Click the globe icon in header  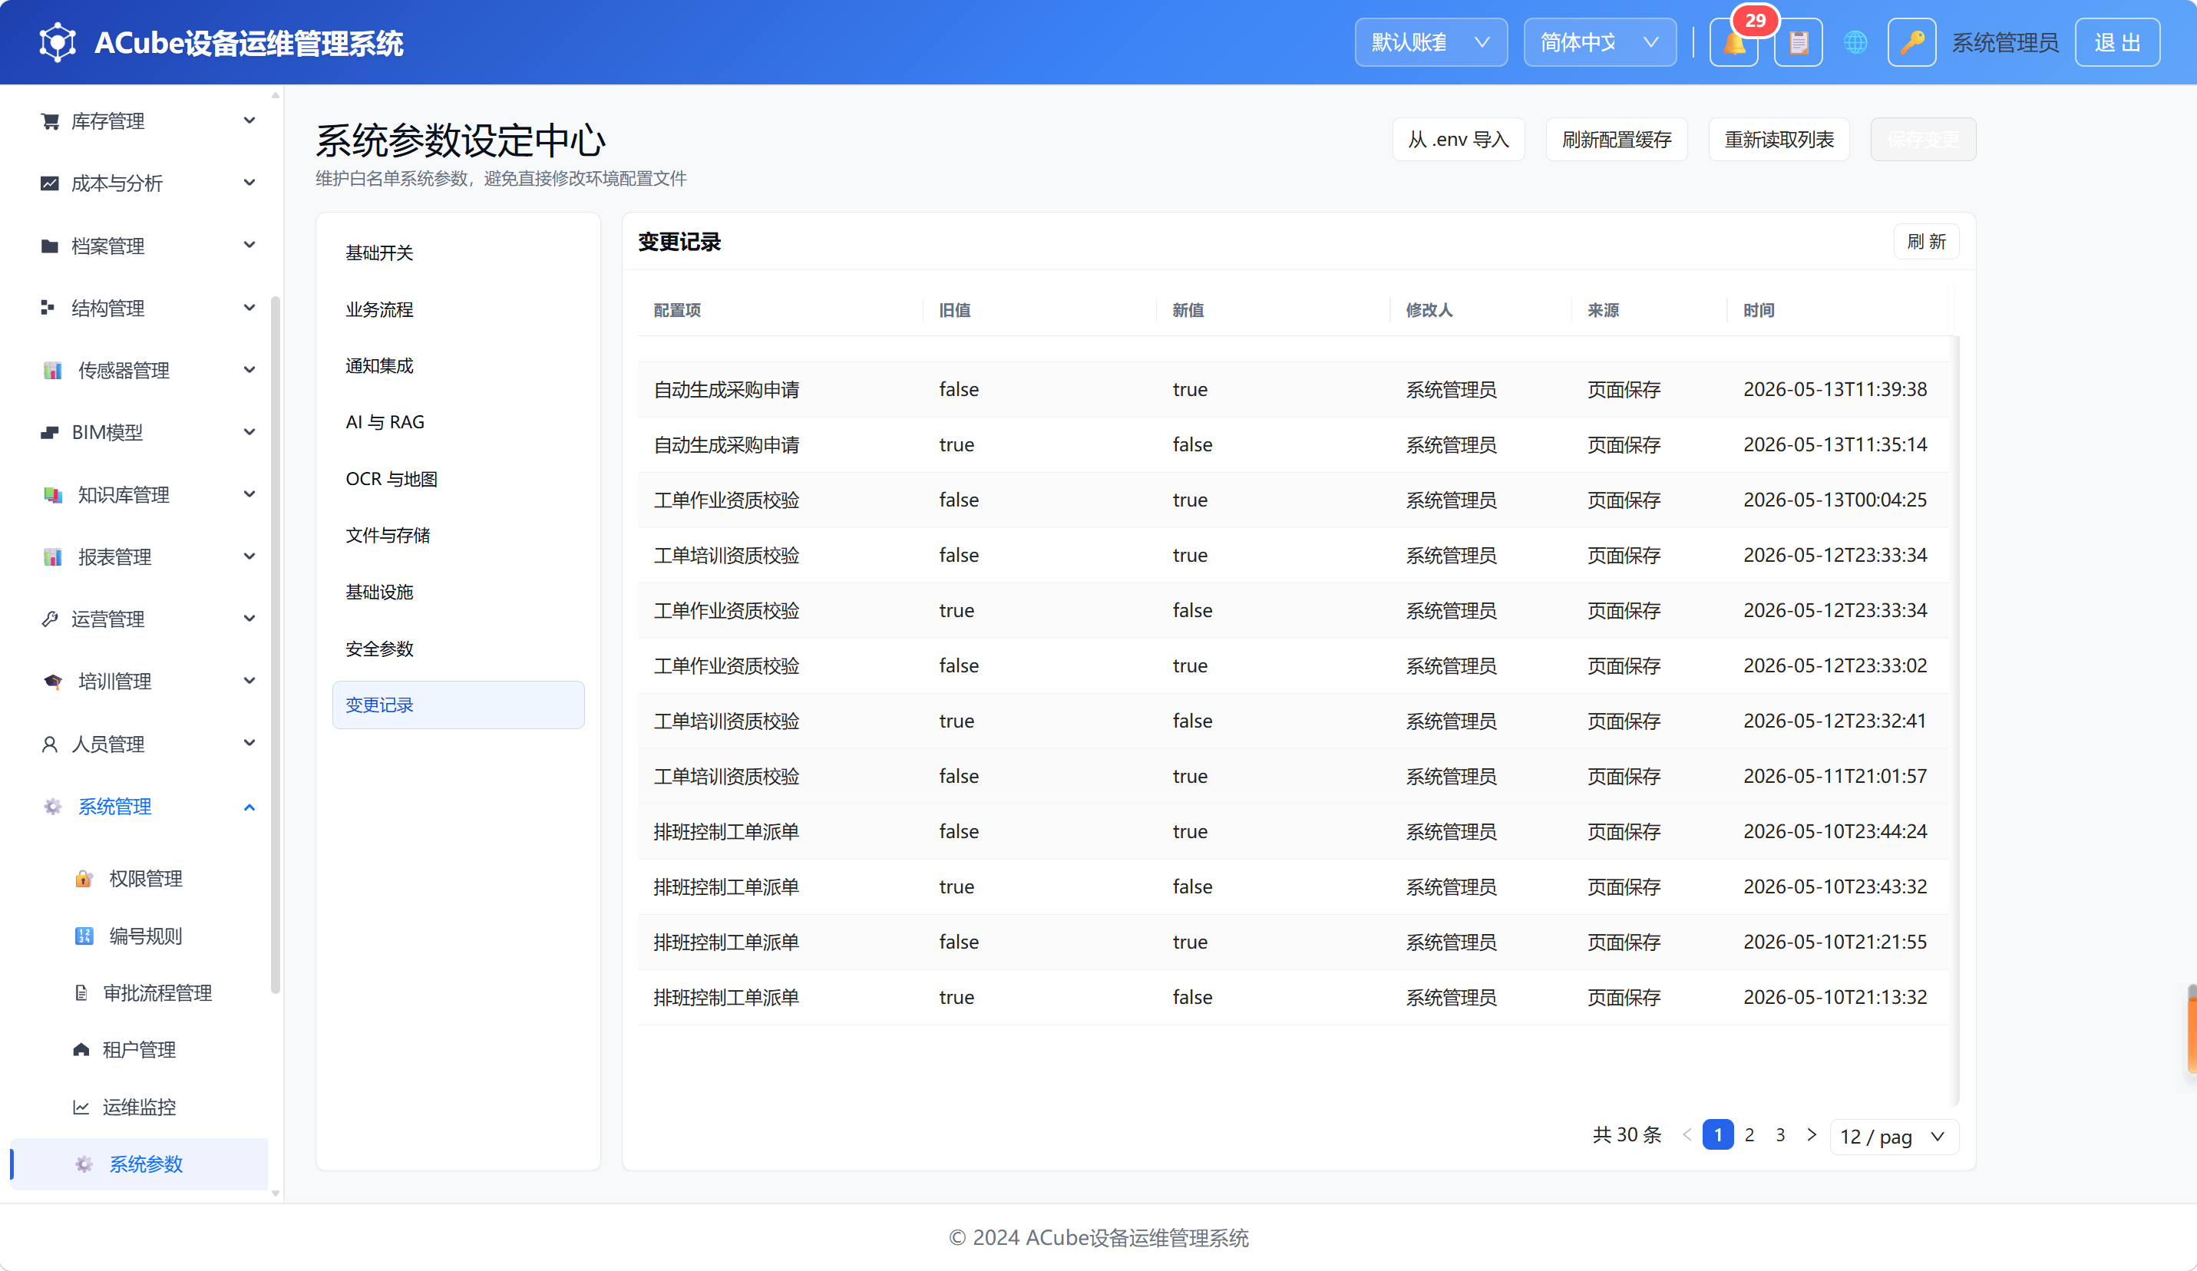click(x=1855, y=43)
